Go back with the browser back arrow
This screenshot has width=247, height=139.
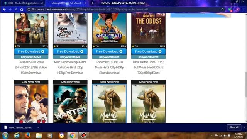click(x=4, y=9)
